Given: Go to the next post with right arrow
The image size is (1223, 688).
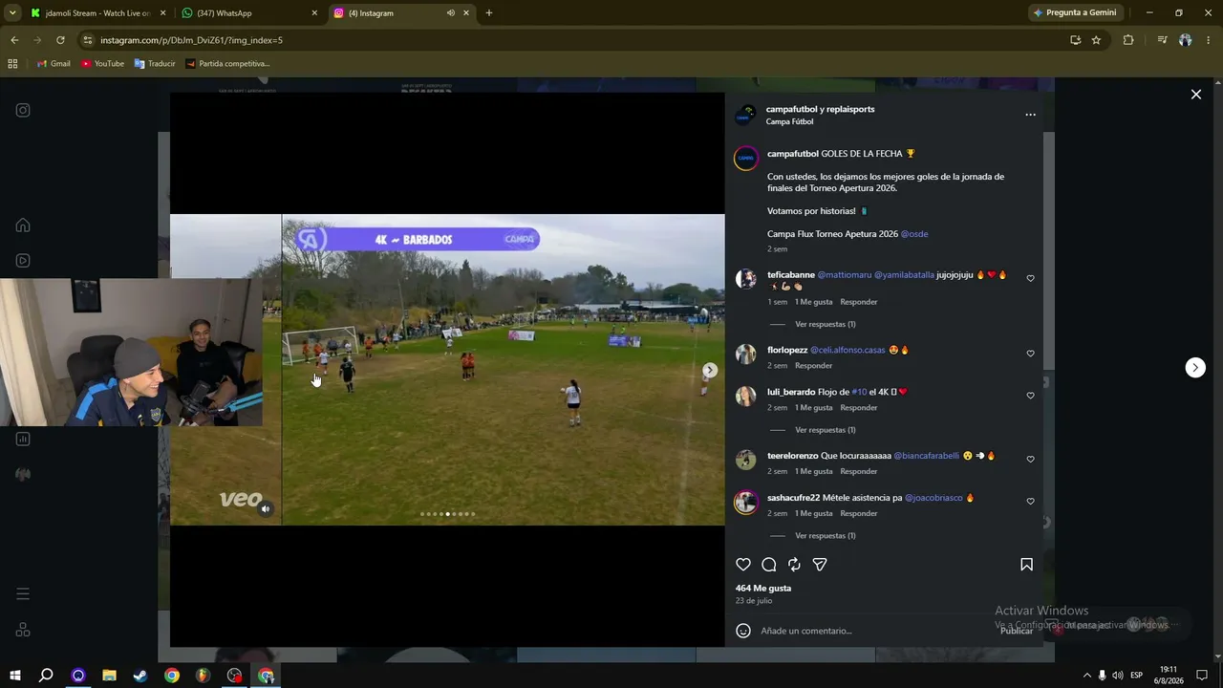Looking at the screenshot, I should pyautogui.click(x=1195, y=368).
